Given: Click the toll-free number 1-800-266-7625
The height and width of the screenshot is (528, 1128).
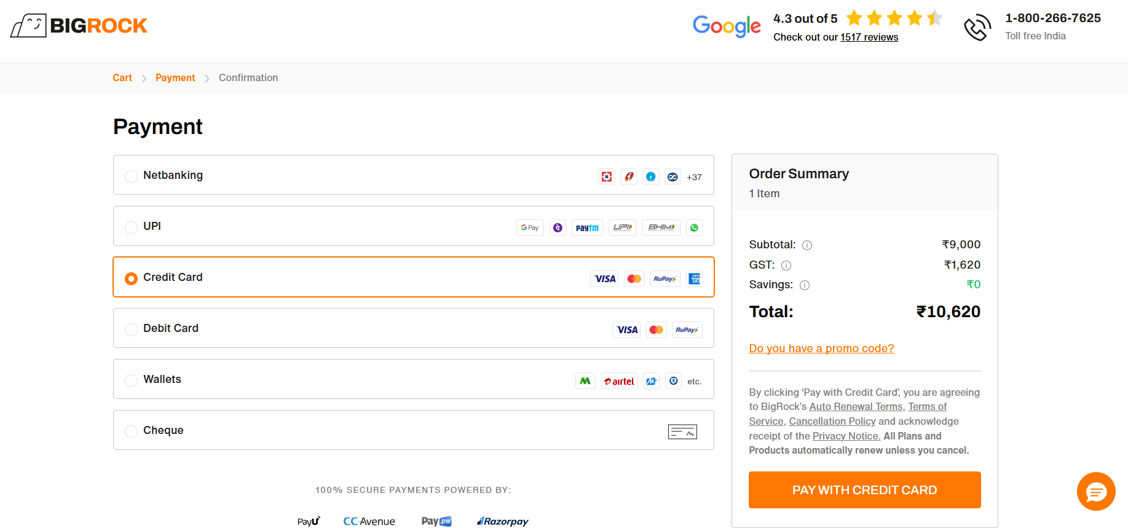Looking at the screenshot, I should (1053, 18).
